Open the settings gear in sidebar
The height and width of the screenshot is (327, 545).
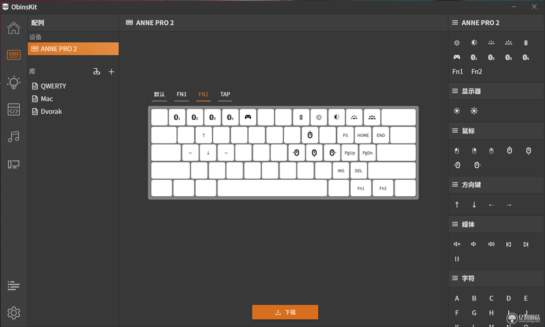click(14, 313)
